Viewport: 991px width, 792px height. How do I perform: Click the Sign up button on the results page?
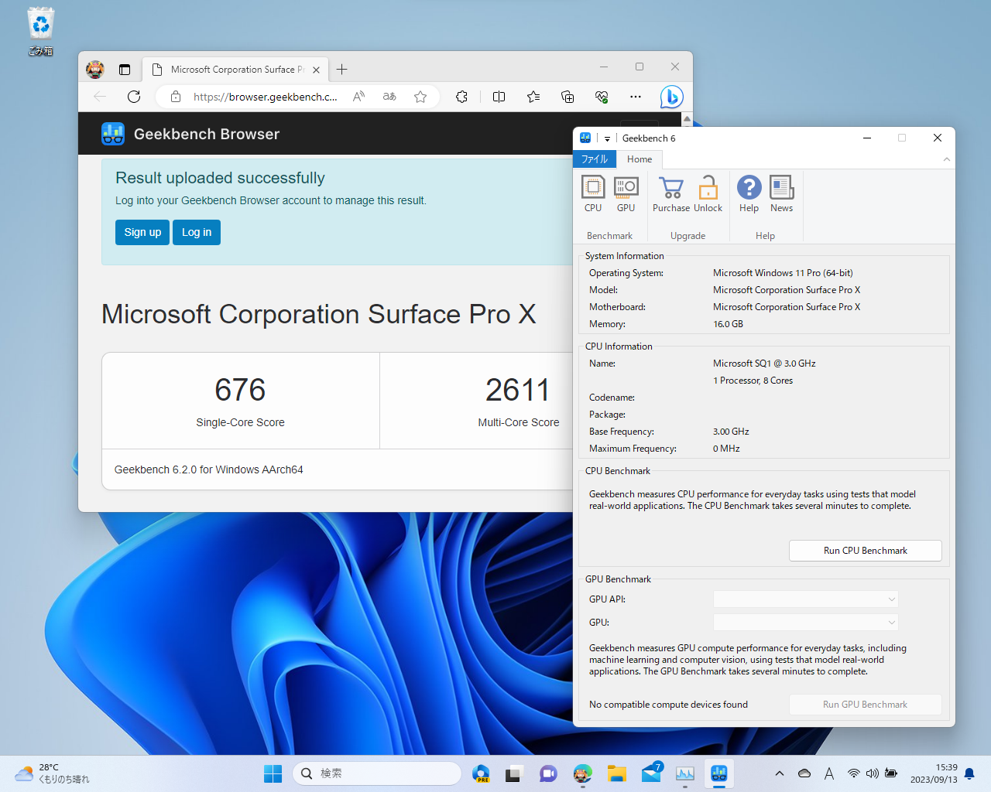142,232
